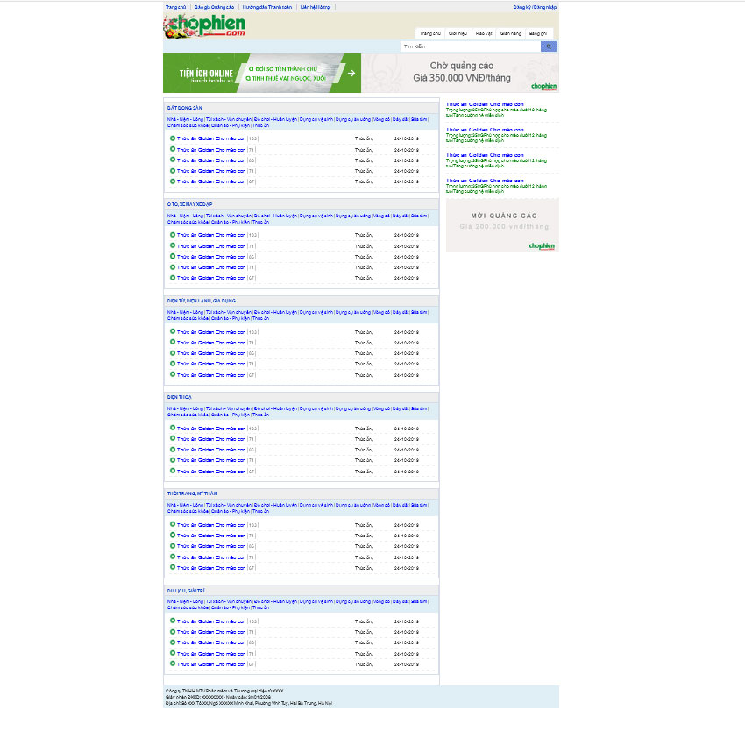Focus the Tìm kiếm search field
Screen dimensions: 745x745
(x=470, y=46)
